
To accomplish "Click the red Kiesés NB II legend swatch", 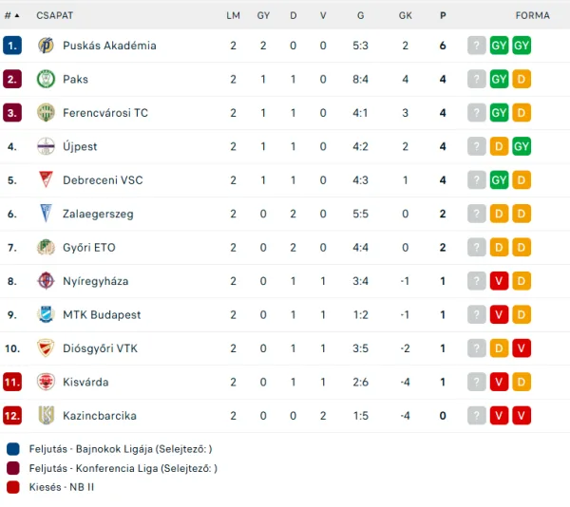I will coord(12,487).
